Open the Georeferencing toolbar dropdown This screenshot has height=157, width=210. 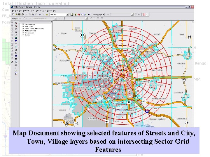(x=99, y=15)
